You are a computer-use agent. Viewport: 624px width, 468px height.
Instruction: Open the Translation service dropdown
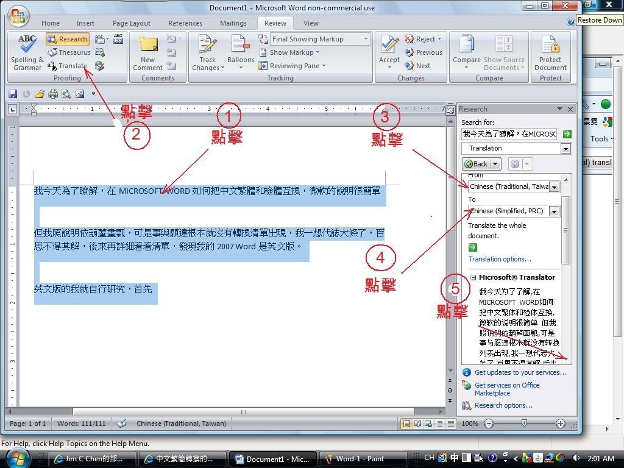coord(565,149)
